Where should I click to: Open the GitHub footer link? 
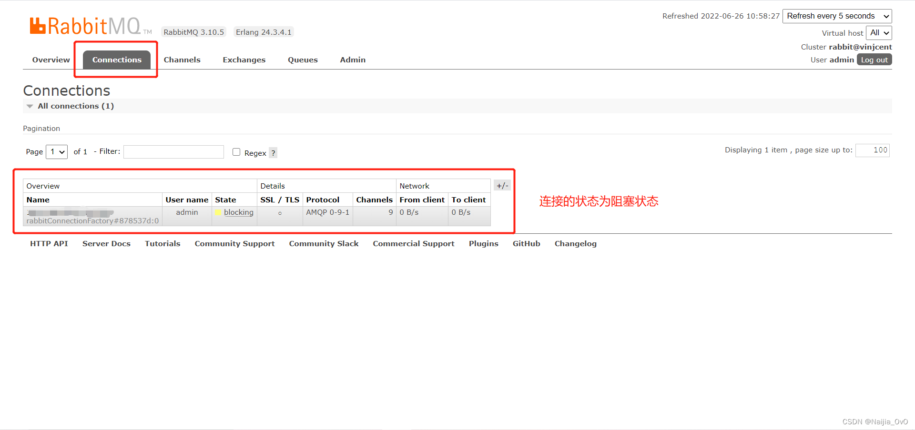526,244
